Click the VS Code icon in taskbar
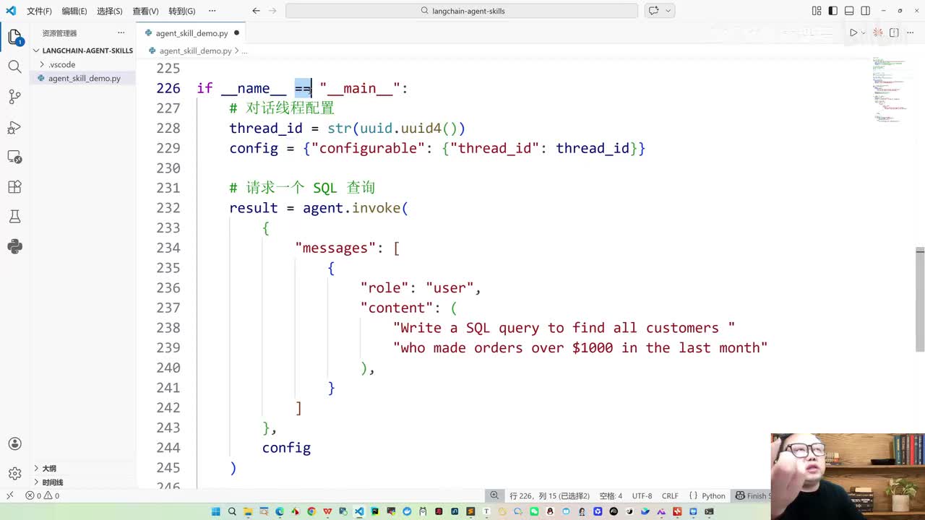The width and height of the screenshot is (925, 520). [x=359, y=511]
